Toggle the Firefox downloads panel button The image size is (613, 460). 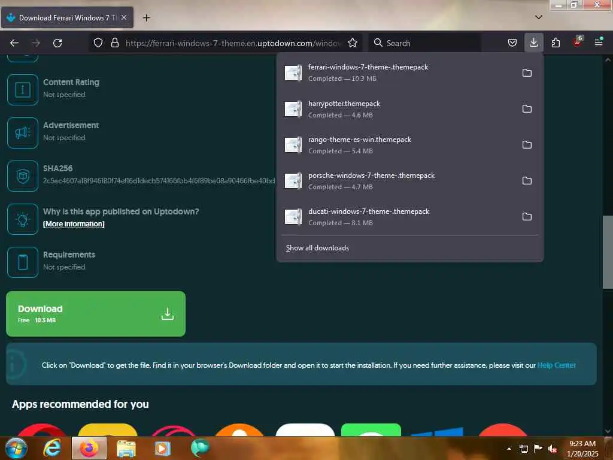(x=533, y=43)
